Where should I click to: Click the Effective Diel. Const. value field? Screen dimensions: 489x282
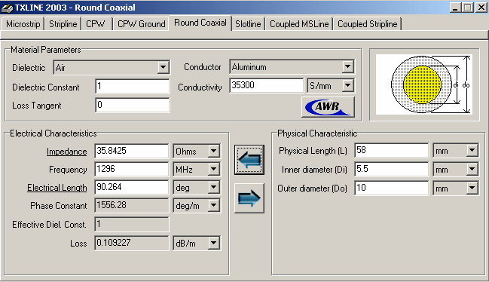point(131,224)
